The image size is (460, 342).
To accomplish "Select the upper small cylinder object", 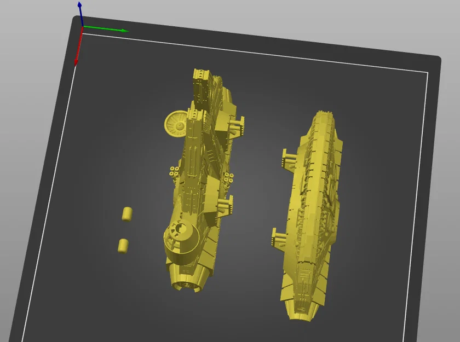I will tap(128, 213).
